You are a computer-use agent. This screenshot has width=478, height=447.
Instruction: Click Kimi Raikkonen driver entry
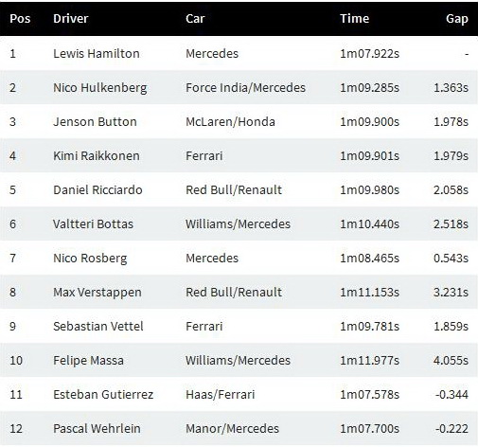pyautogui.click(x=97, y=155)
